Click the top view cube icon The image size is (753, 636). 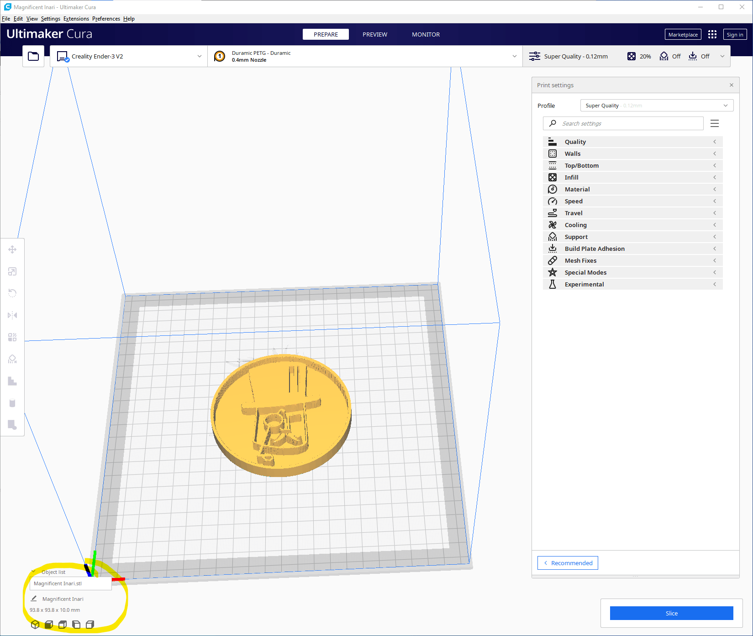click(63, 624)
